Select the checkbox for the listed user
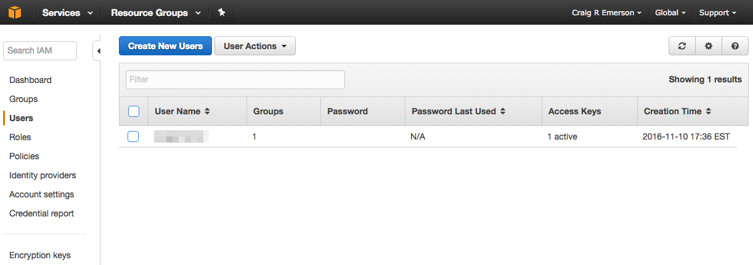The height and width of the screenshot is (265, 753). coord(133,136)
